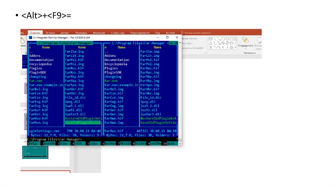
Task: Select the Text Box shape in gallery
Action: (x=210, y=39)
